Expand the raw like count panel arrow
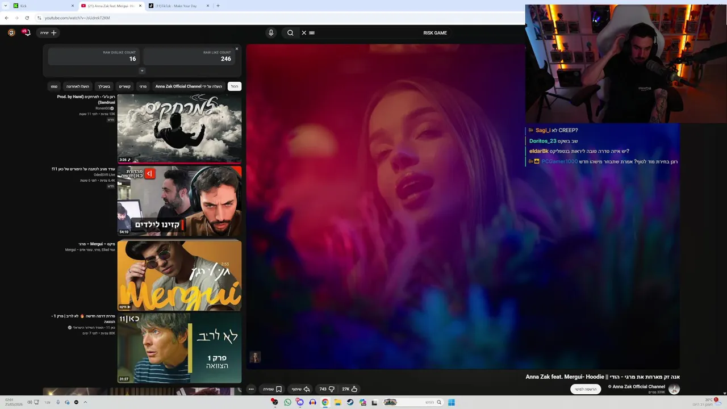Image resolution: width=727 pixels, height=409 pixels. (x=142, y=71)
